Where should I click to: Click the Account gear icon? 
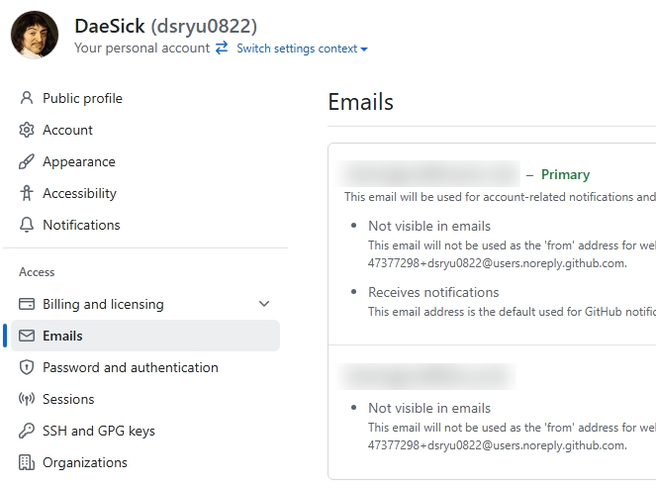(x=27, y=130)
